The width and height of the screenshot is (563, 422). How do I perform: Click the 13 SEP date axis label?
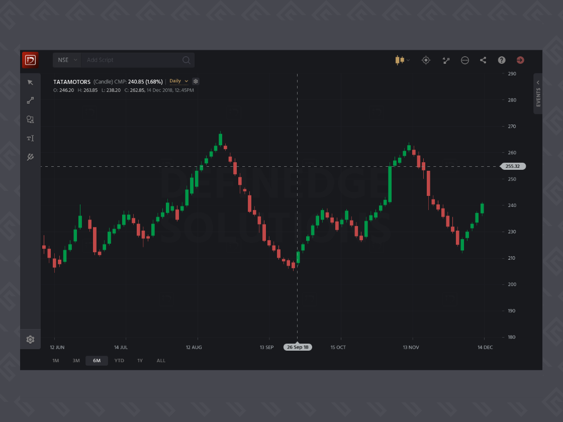pos(267,347)
